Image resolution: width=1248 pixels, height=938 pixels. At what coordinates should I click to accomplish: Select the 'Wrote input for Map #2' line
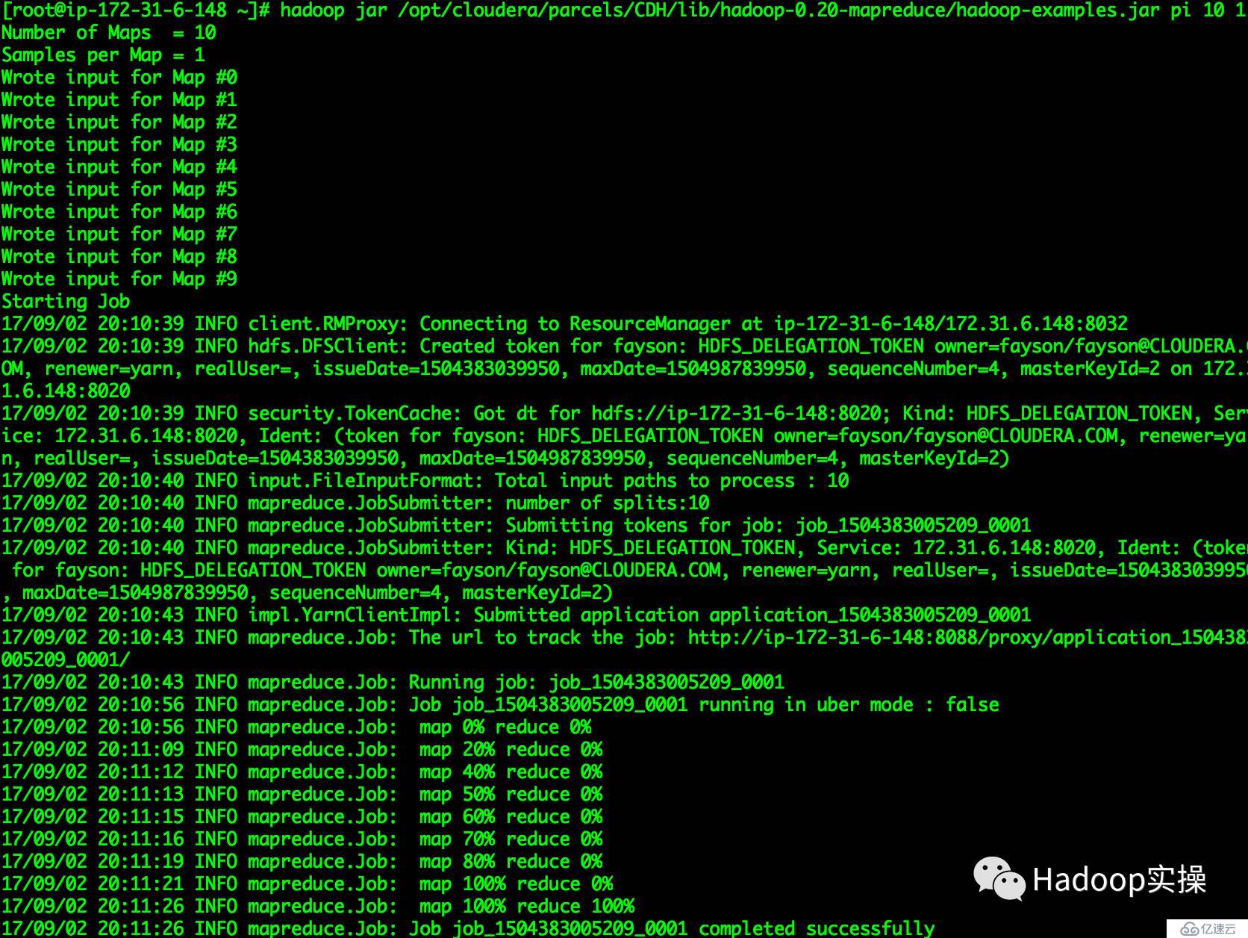point(119,122)
